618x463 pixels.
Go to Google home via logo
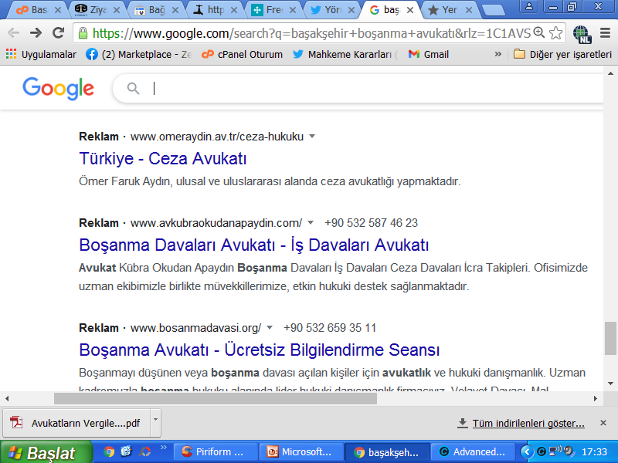(x=59, y=88)
